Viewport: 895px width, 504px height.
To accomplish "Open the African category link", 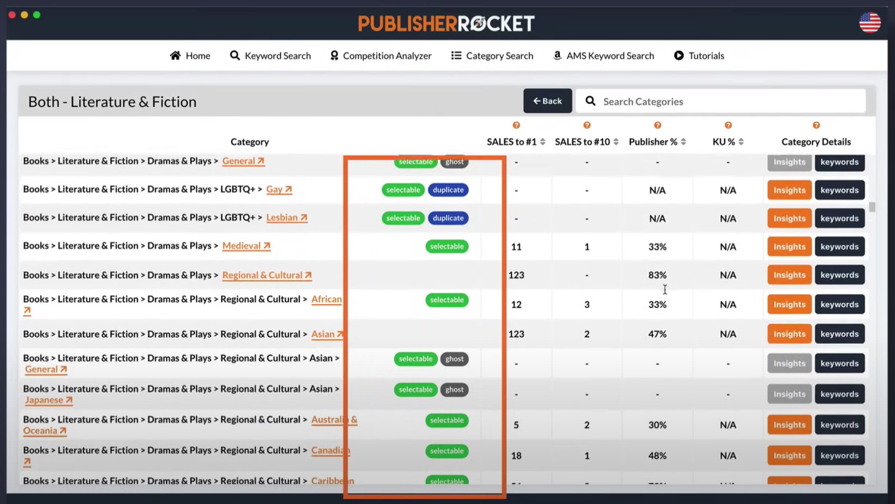I will coord(326,299).
